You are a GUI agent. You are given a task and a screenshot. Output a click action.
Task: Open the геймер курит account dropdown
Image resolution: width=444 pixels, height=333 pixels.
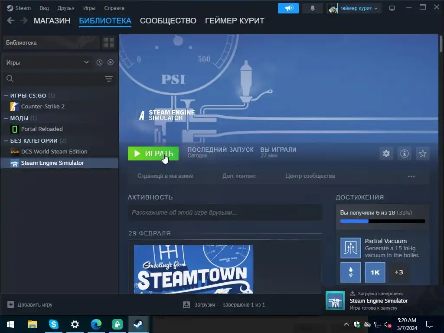(x=359, y=8)
